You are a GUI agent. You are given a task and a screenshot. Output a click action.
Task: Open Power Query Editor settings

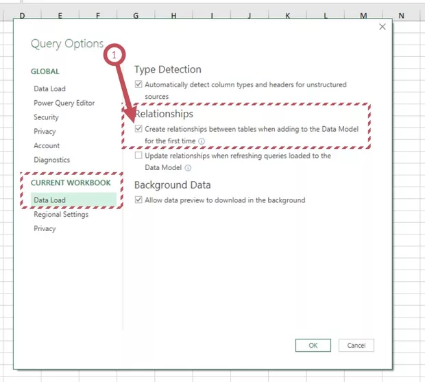coord(64,103)
